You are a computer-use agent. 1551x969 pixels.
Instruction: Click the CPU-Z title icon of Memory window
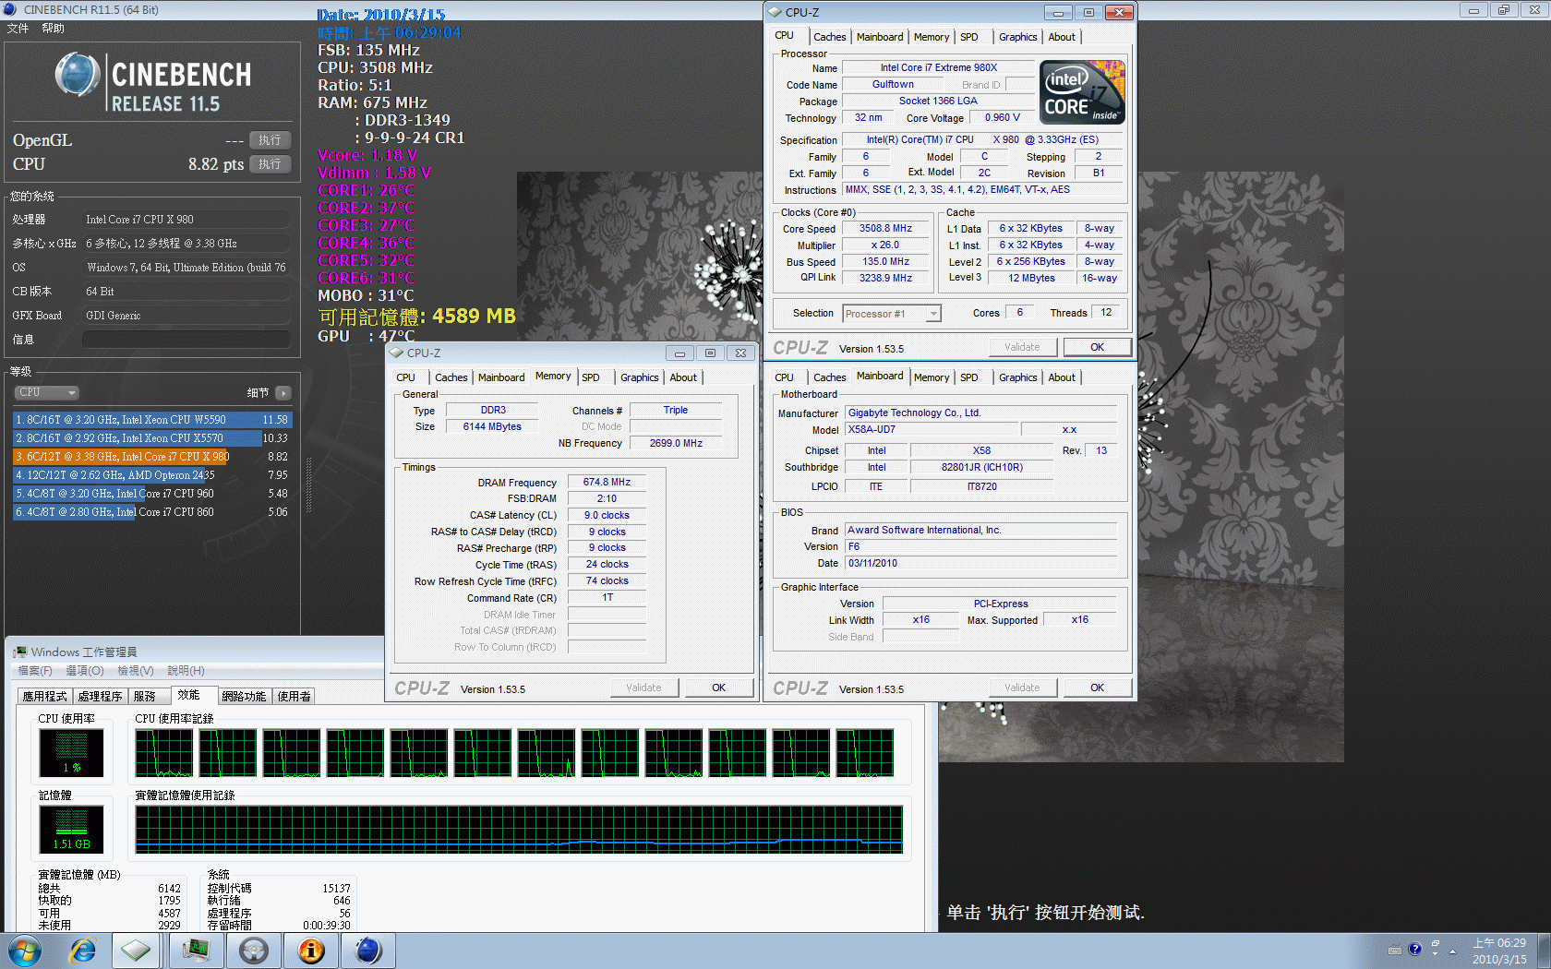pos(397,353)
